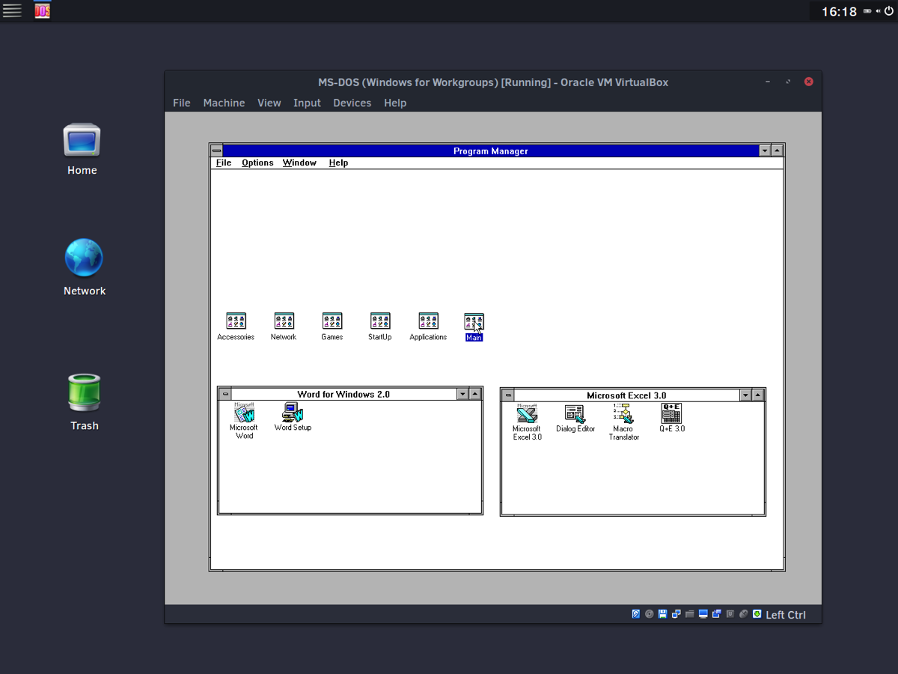
Task: Click the Word for Windows 2.0 title bar
Action: [343, 394]
